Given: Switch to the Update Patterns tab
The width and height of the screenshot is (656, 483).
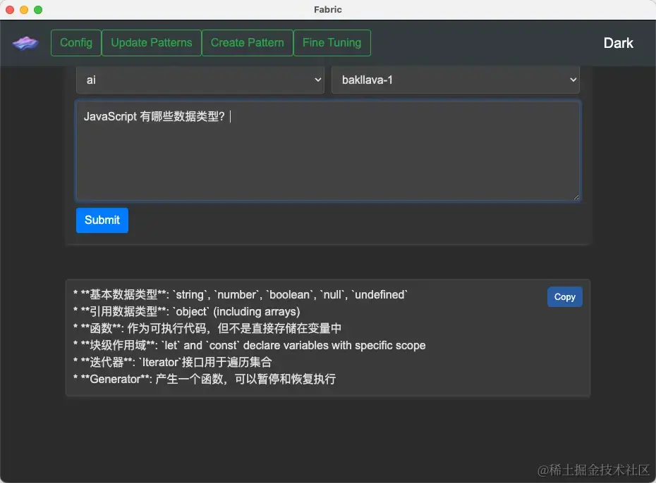Looking at the screenshot, I should 151,42.
